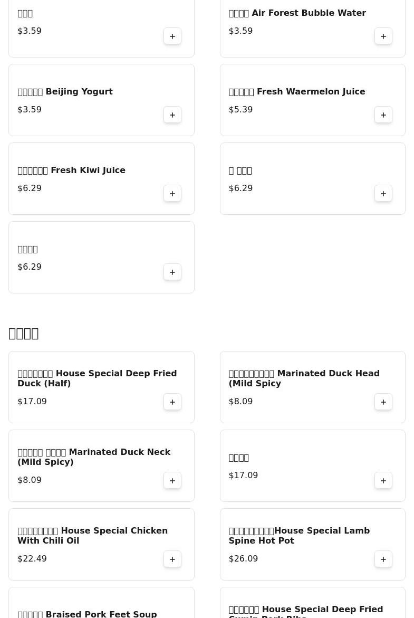Add Marinated Duck Head to cart

383,402
